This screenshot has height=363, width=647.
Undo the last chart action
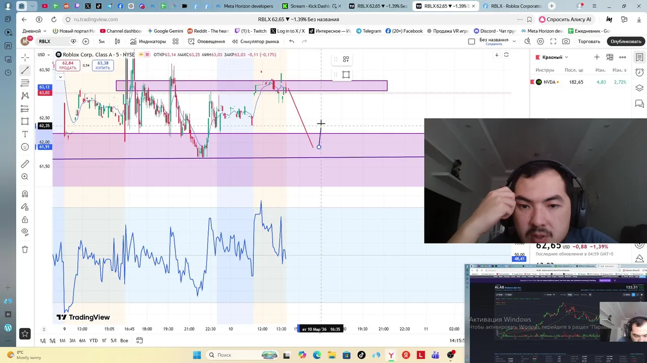click(x=292, y=41)
